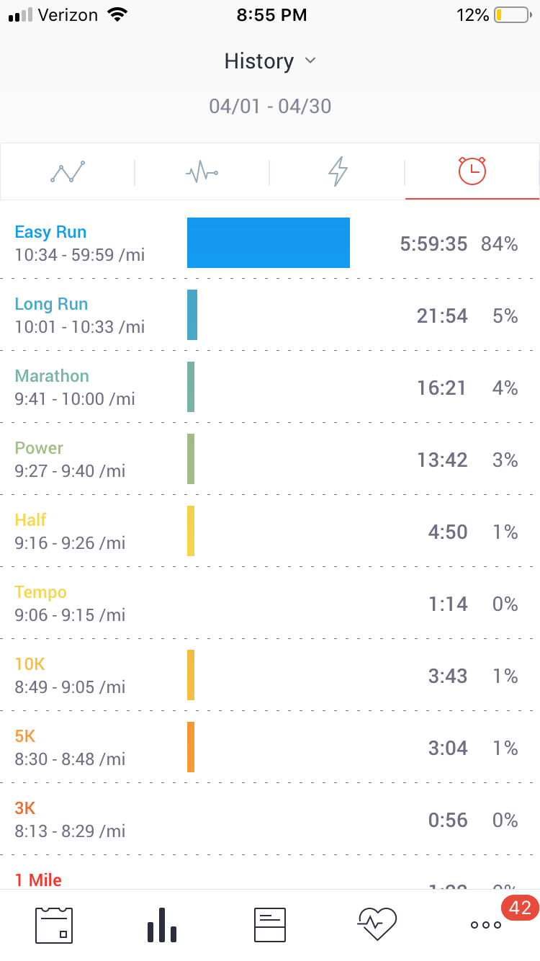Tap the blue Easy Run duration bar
540x961 pixels.
point(269,243)
